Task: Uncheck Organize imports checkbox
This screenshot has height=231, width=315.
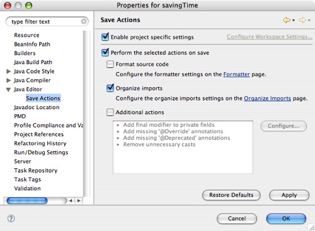Action: click(110, 88)
